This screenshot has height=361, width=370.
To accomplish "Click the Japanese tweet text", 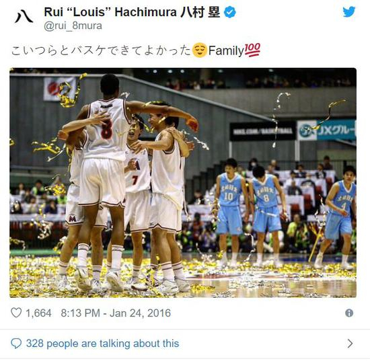I will [x=101, y=50].
